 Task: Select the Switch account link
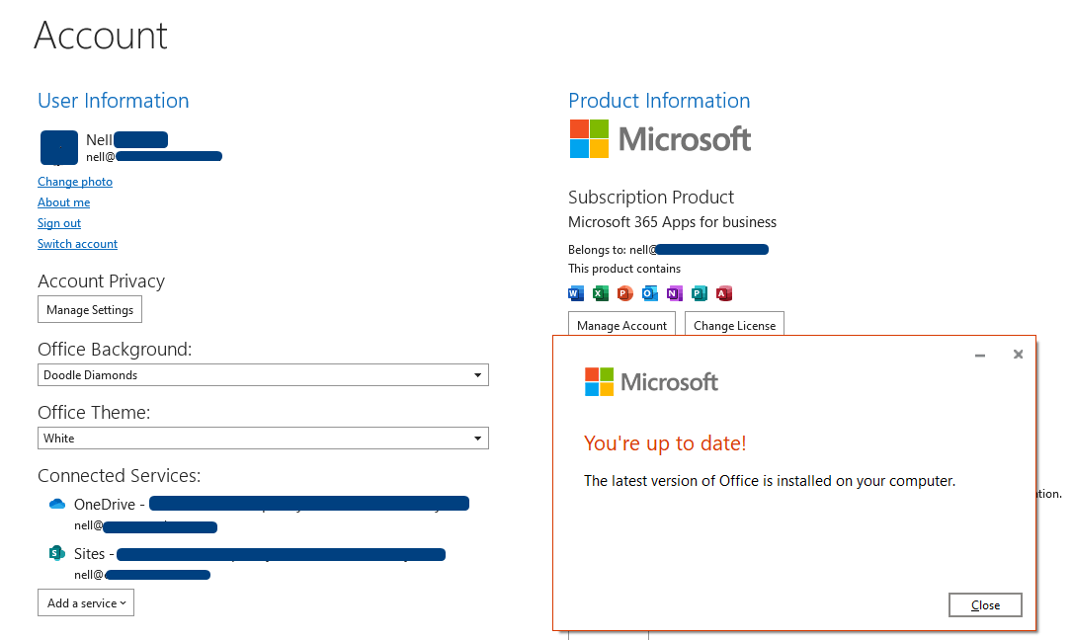(77, 244)
